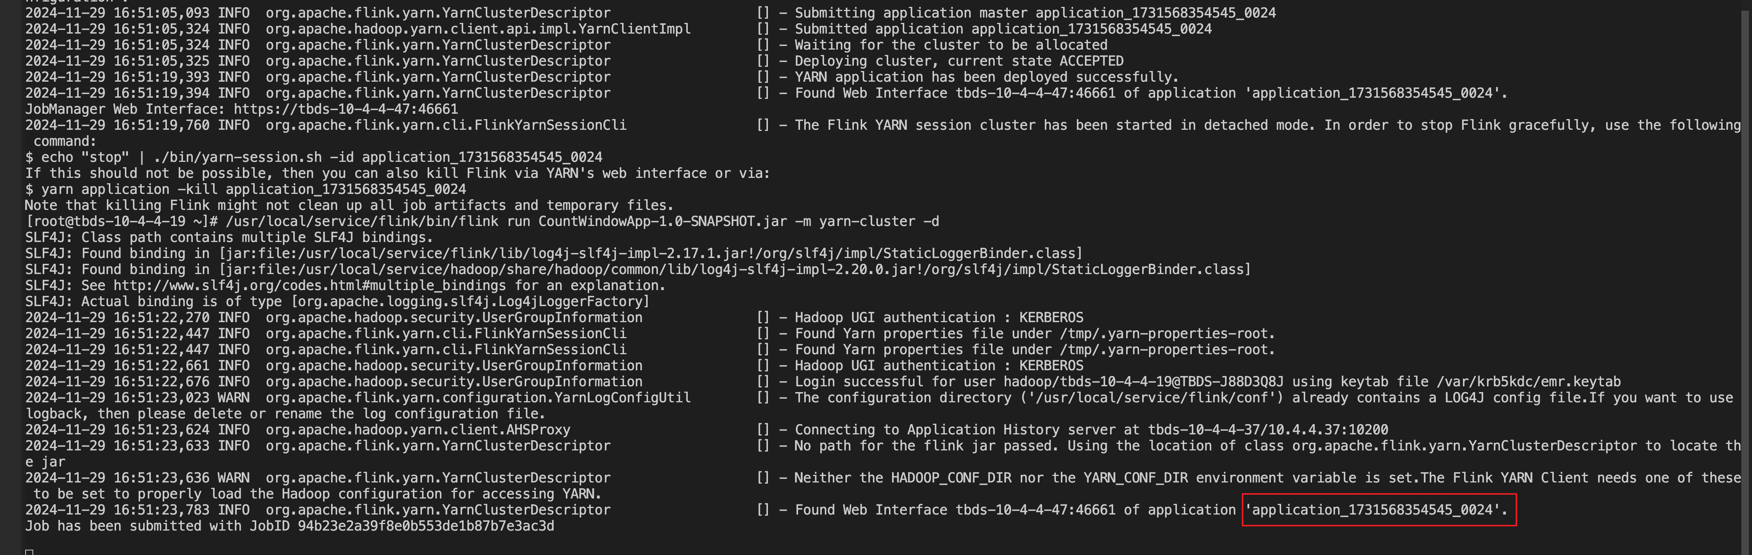Click the /var/krb5kdc/emr.keytab file path
Image resolution: width=1752 pixels, height=555 pixels.
(x=1528, y=382)
